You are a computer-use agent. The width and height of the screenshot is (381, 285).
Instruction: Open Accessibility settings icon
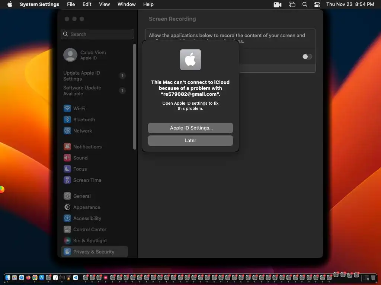click(x=67, y=218)
